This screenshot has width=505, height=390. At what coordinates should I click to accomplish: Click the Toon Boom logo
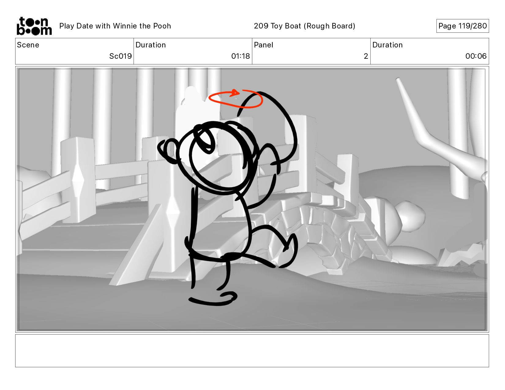[x=34, y=26]
